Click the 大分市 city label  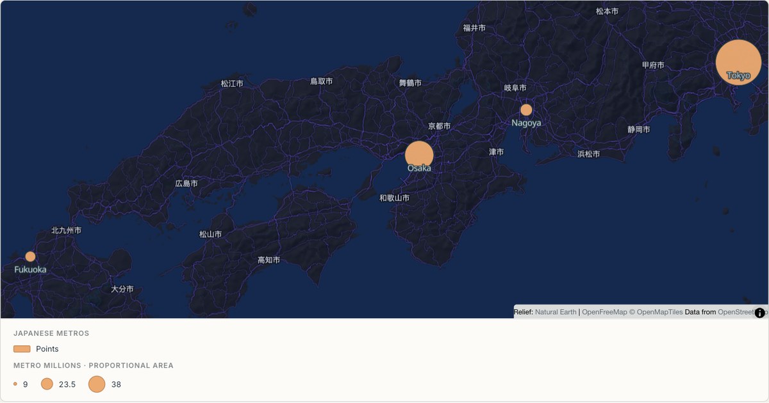tap(122, 288)
